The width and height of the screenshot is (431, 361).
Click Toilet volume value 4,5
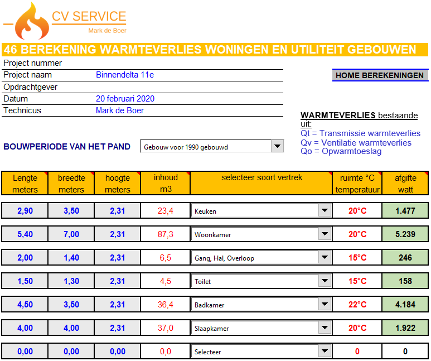(x=165, y=281)
